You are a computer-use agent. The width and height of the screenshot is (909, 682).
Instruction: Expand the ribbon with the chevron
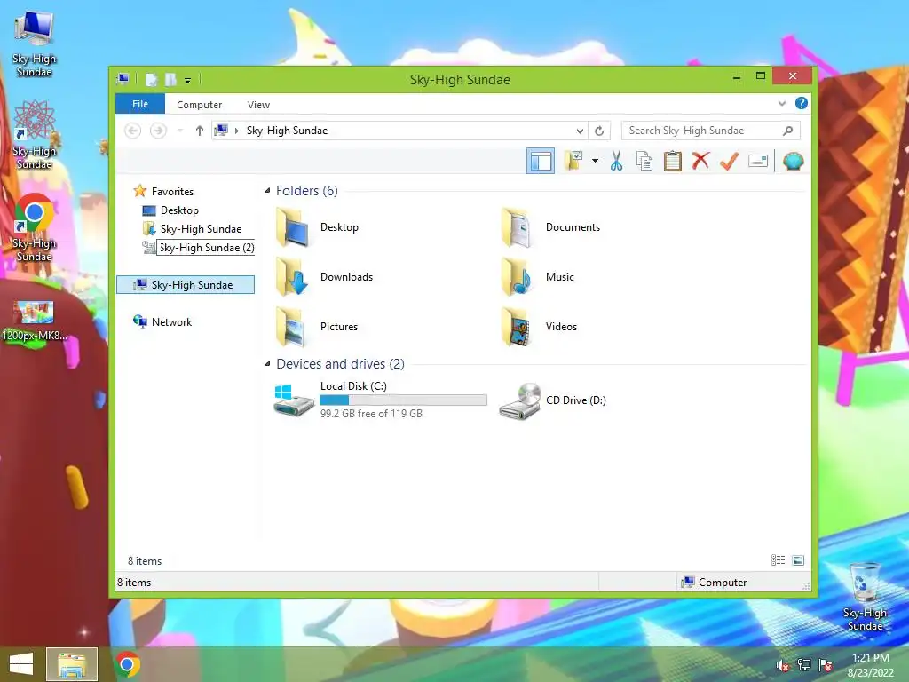pos(781,103)
